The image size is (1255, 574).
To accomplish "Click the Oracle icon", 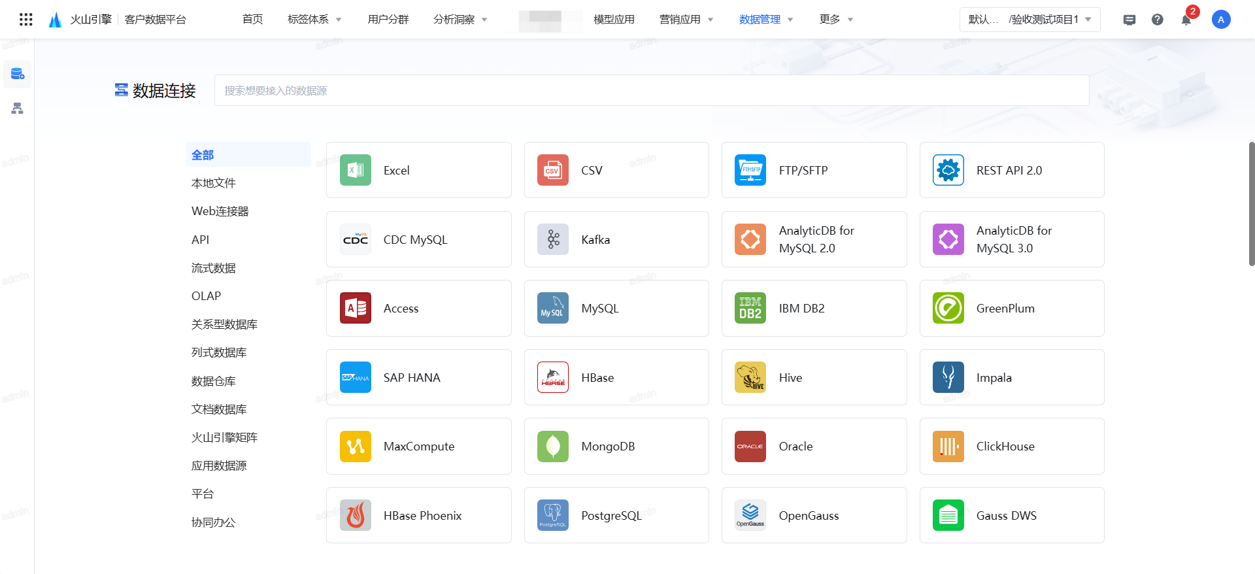I will [x=750, y=447].
